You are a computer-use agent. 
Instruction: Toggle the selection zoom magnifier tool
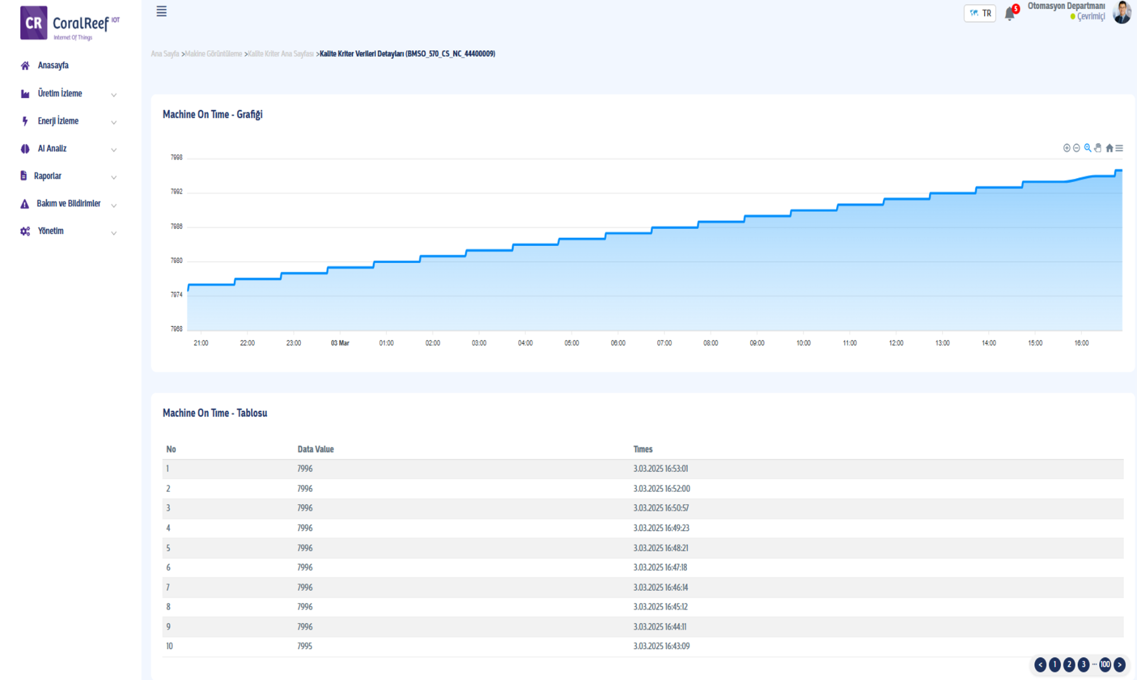pyautogui.click(x=1087, y=148)
